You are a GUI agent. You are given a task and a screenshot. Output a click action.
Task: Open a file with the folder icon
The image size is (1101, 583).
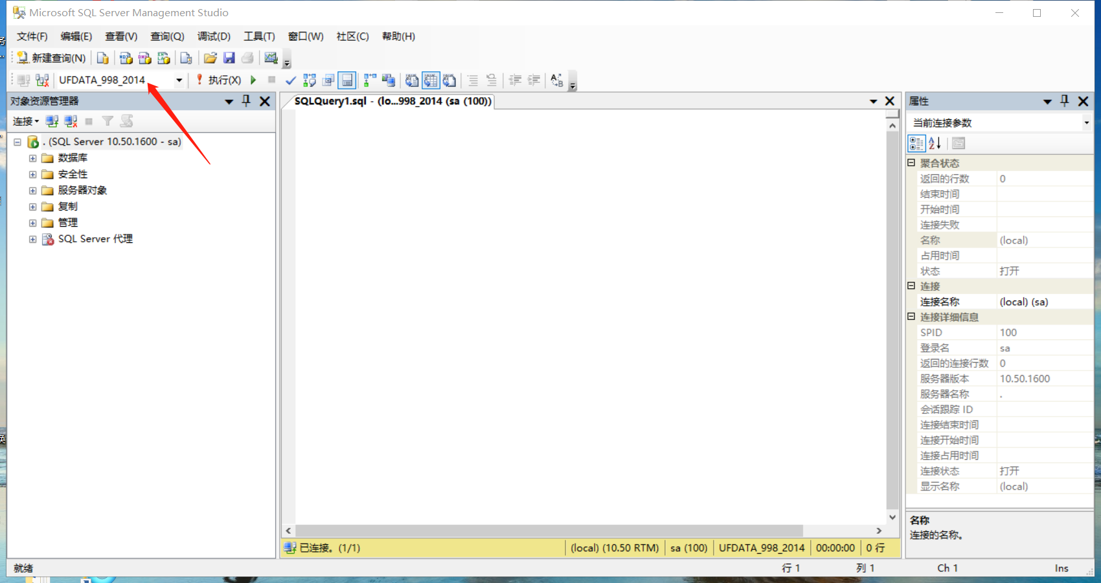210,58
